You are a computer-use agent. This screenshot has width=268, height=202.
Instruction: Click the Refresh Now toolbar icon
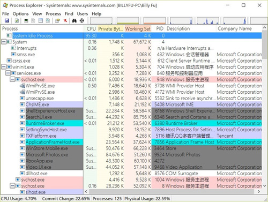17,21
